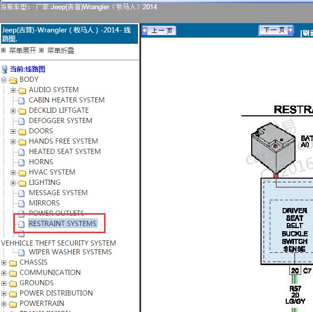
Task: Click the BODY folder icon
Action: pyautogui.click(x=13, y=80)
